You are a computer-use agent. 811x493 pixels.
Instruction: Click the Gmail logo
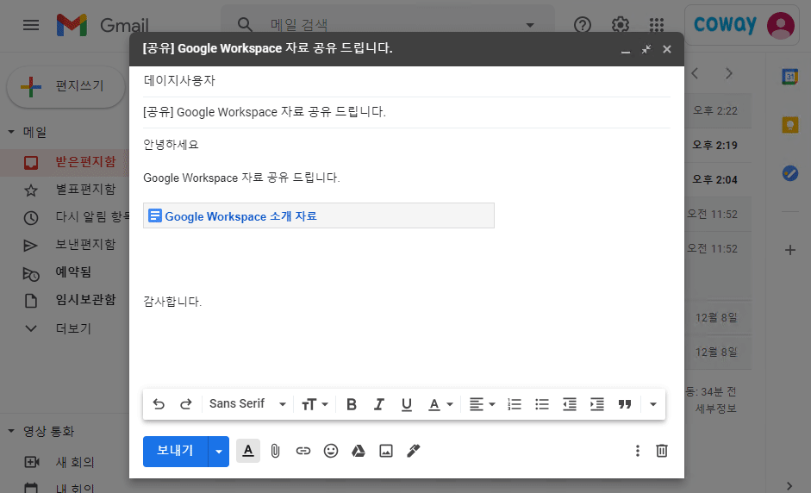(x=103, y=25)
